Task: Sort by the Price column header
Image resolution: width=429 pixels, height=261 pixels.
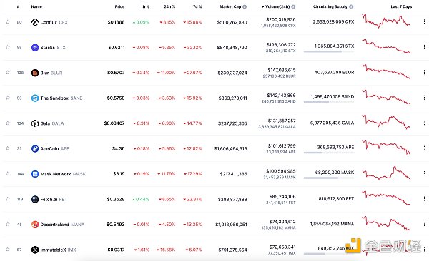Action: (119, 6)
